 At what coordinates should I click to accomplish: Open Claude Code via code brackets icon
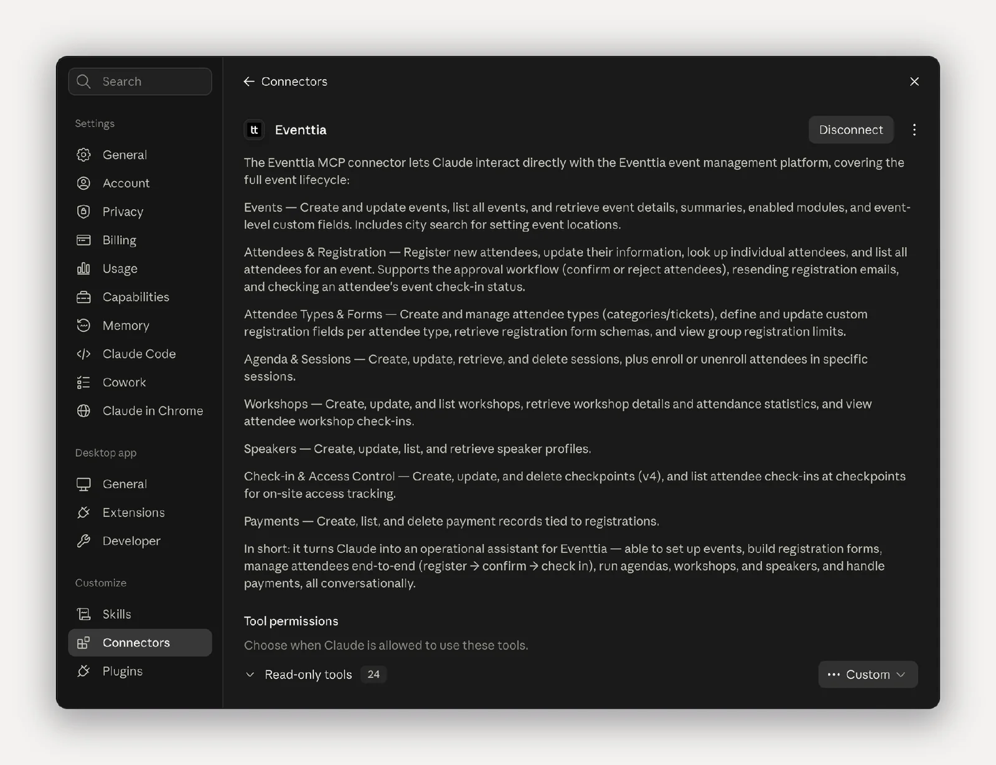(x=83, y=354)
